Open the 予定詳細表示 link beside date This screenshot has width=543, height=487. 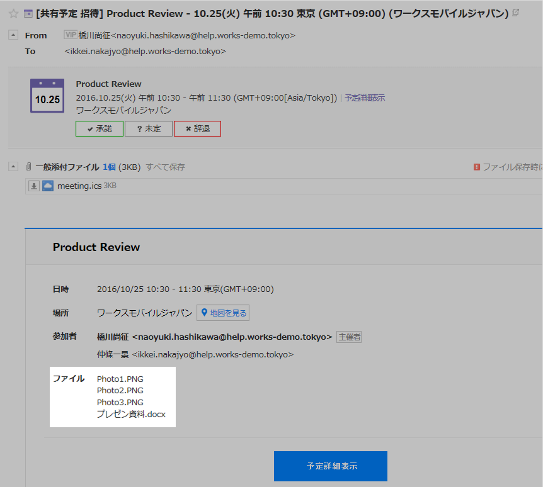pos(365,98)
